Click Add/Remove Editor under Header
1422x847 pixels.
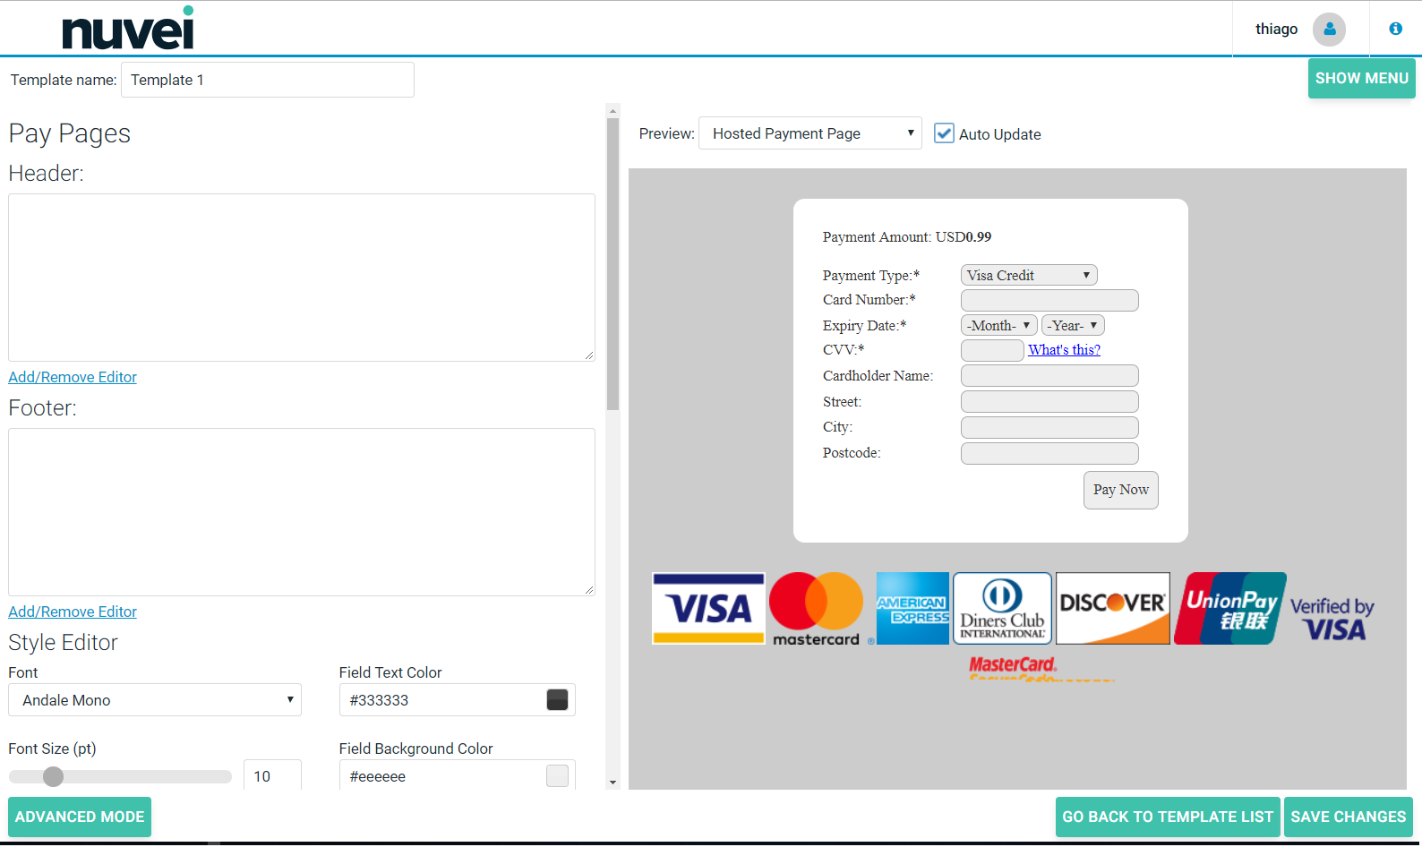[73, 377]
